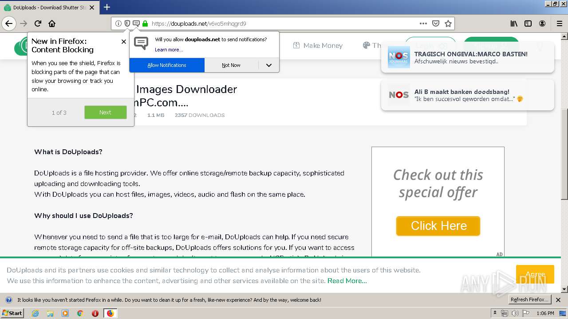Click Agree on cookie banner
Screen dimensions: 568x319
[535, 274]
